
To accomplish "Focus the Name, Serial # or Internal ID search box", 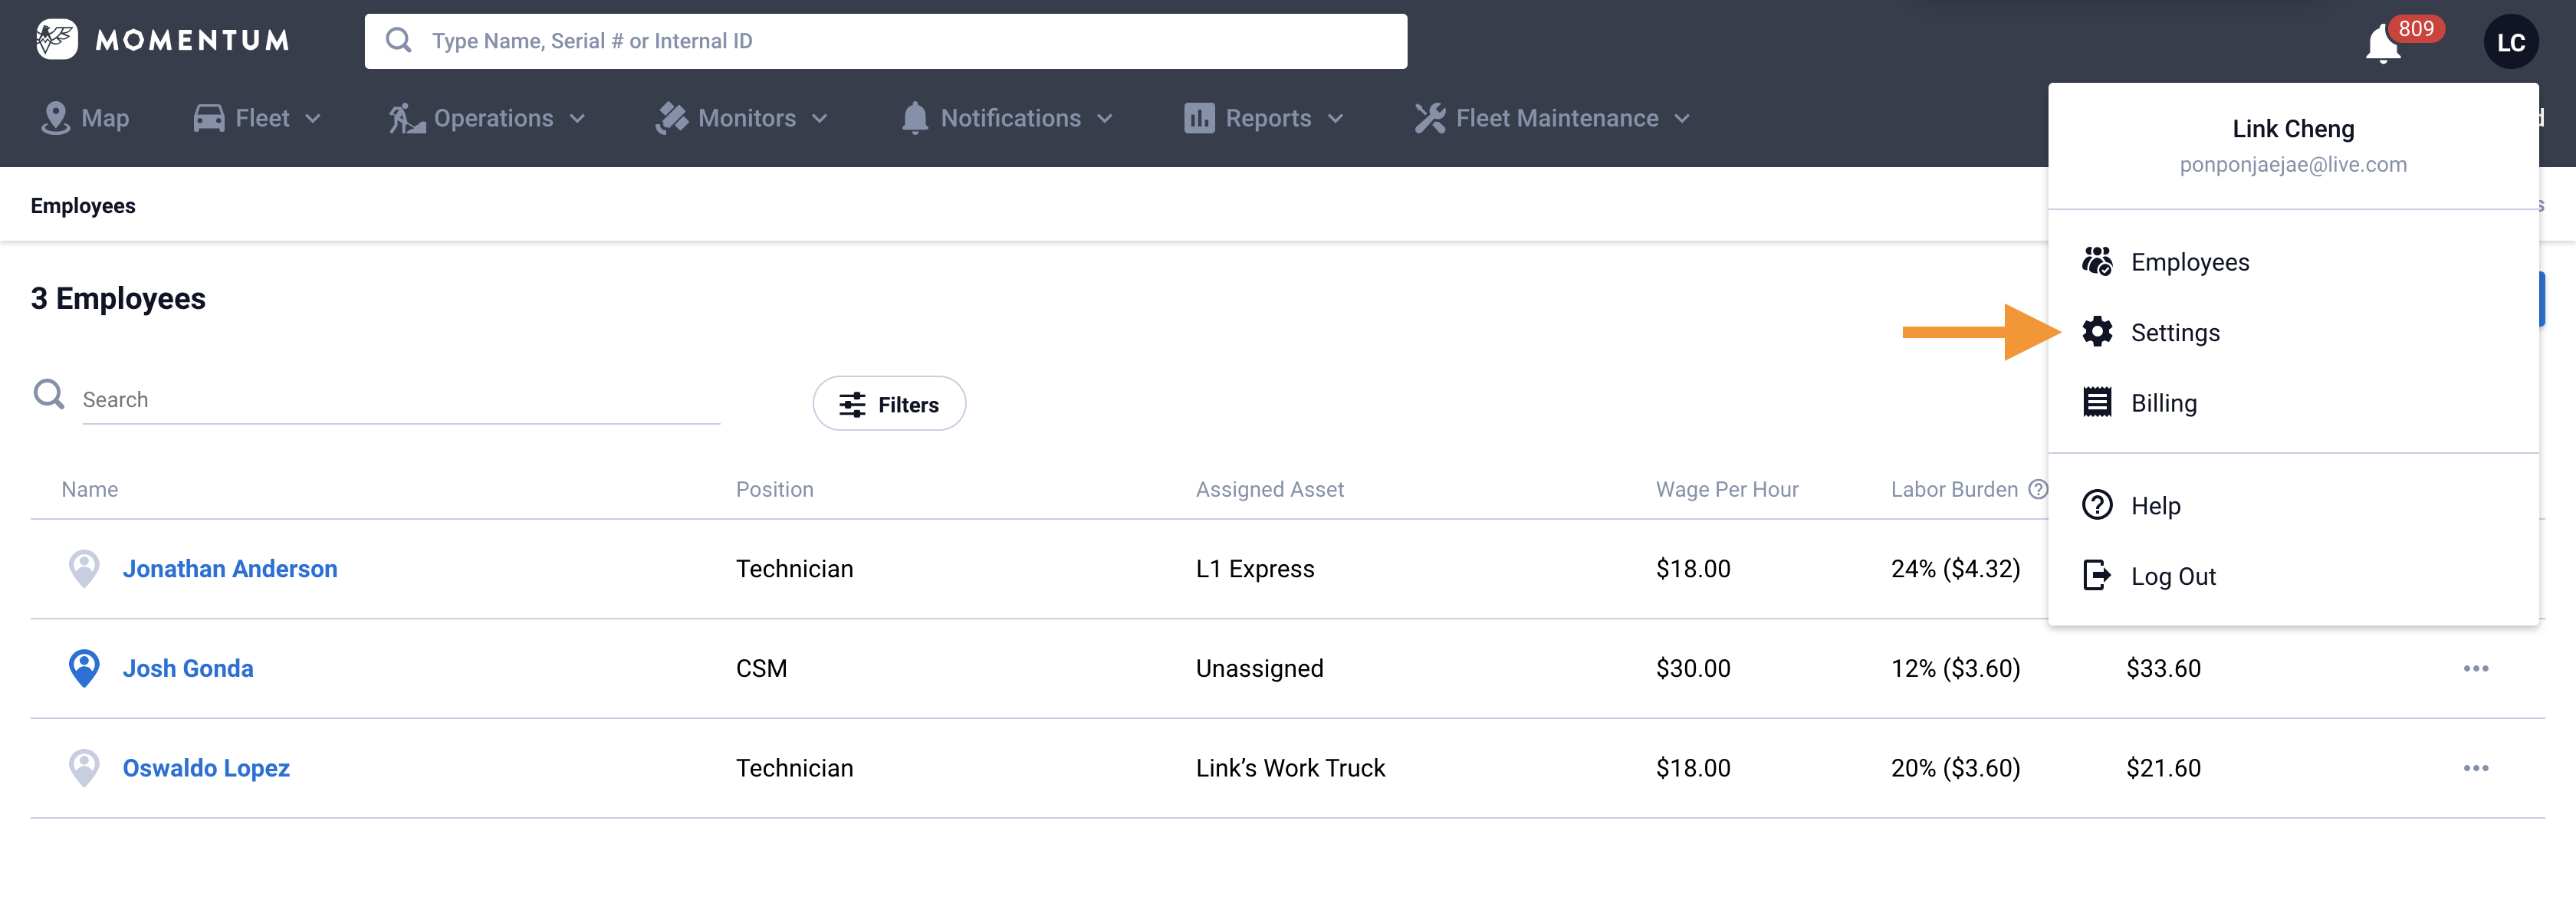I will pos(885,41).
